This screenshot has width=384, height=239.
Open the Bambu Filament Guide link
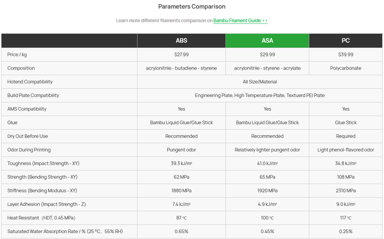point(240,20)
